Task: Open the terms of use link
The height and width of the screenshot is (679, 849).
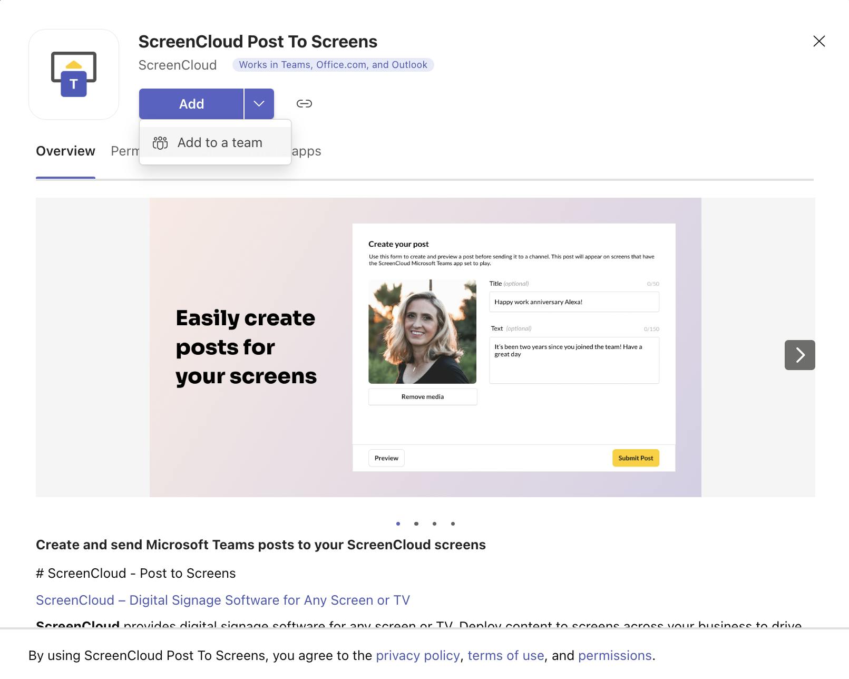Action: pyautogui.click(x=506, y=655)
